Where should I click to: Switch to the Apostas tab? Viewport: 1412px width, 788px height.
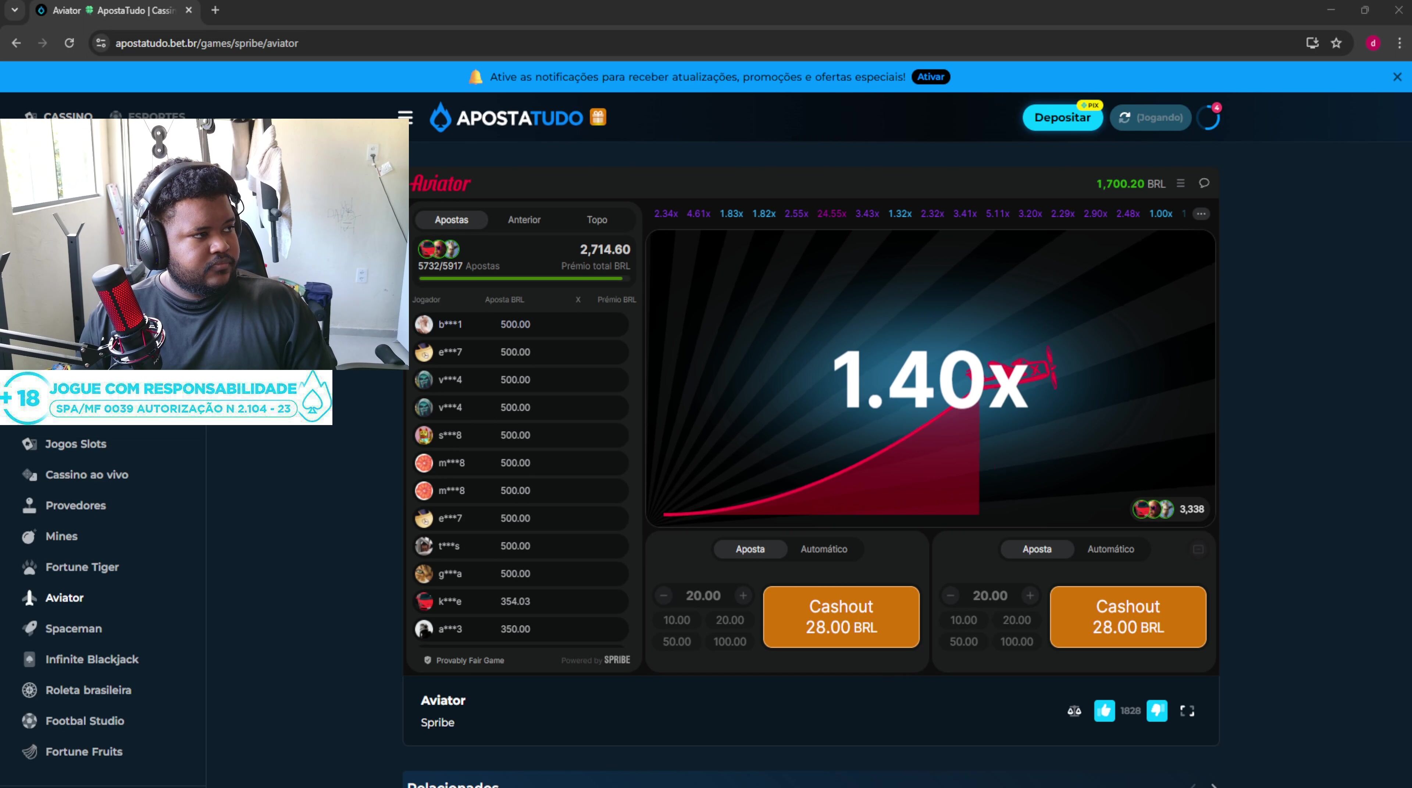[452, 220]
